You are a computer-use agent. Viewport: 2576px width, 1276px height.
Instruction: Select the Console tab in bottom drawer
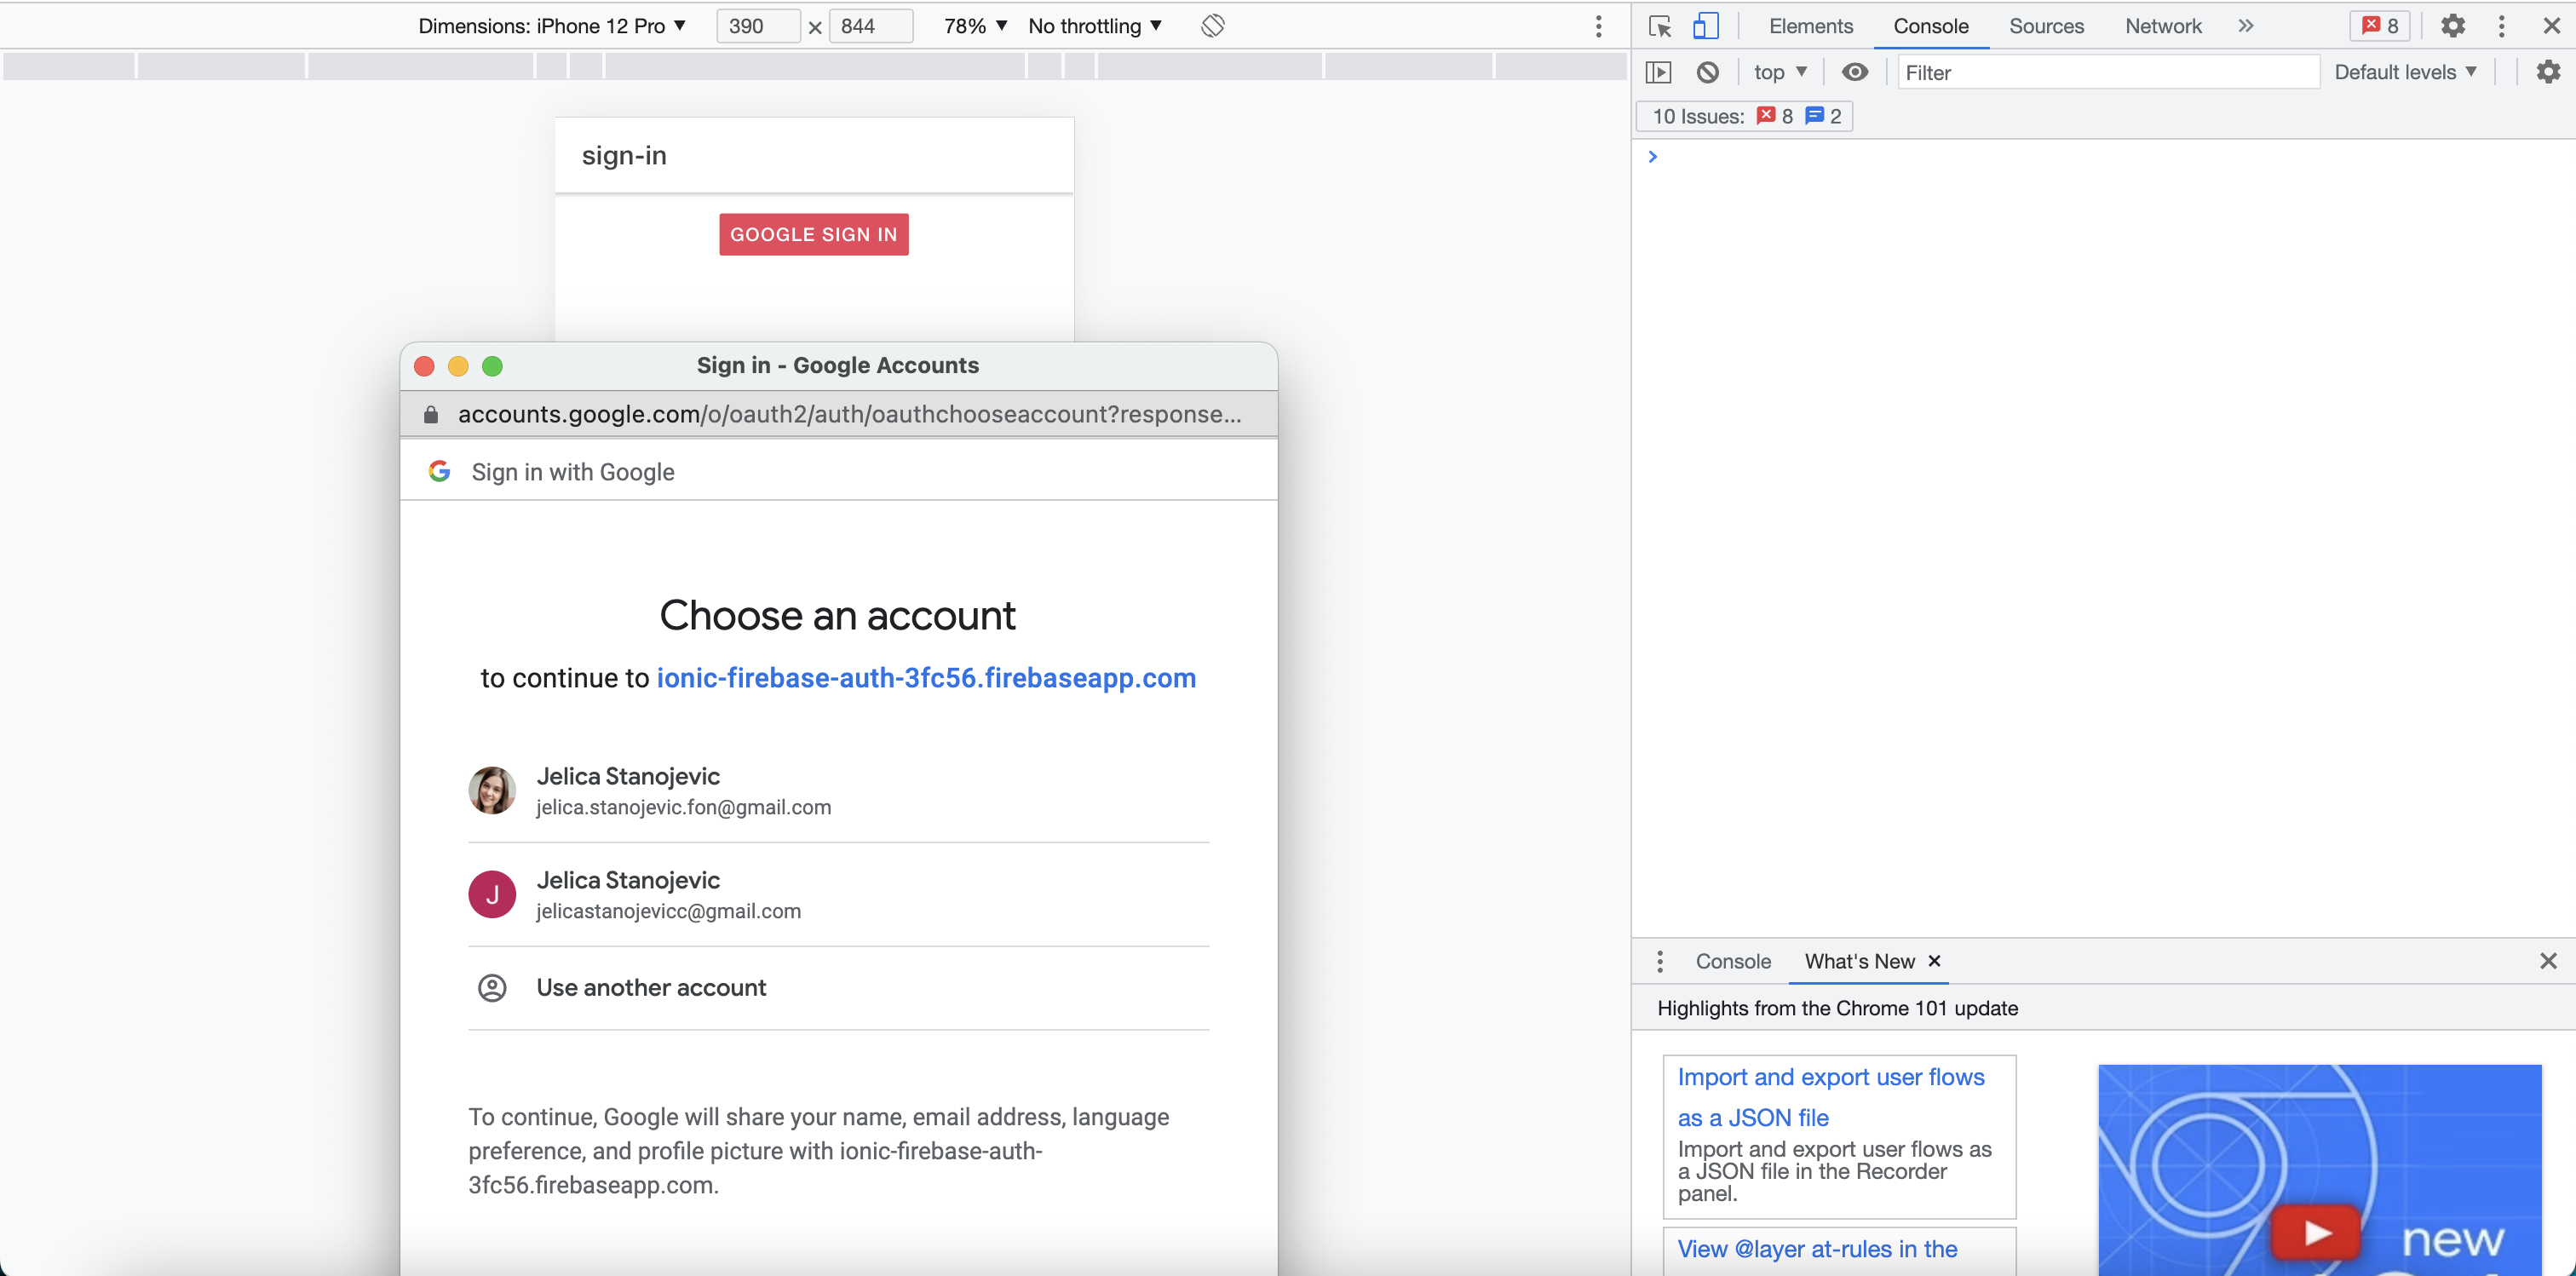point(1733,961)
